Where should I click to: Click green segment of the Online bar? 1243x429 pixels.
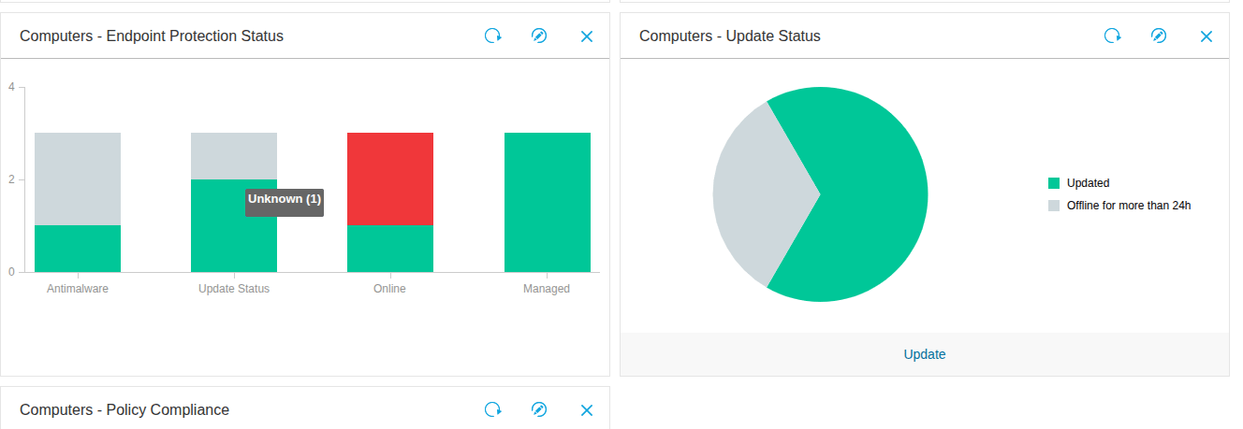[390, 249]
